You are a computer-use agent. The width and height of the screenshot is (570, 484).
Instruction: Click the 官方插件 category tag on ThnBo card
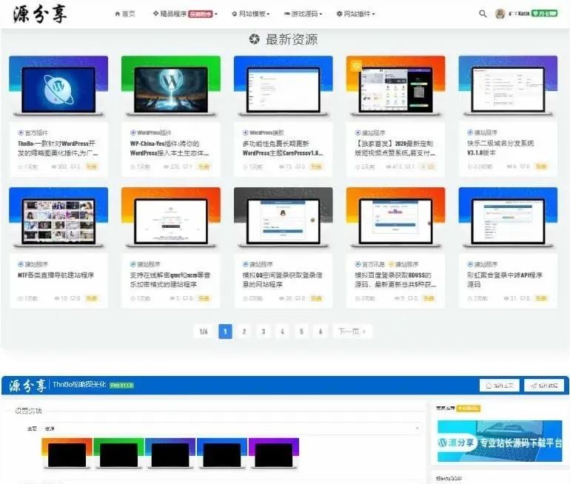tap(33, 132)
